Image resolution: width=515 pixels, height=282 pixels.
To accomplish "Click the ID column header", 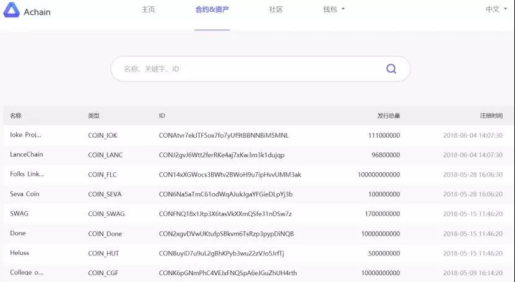I will tap(162, 115).
